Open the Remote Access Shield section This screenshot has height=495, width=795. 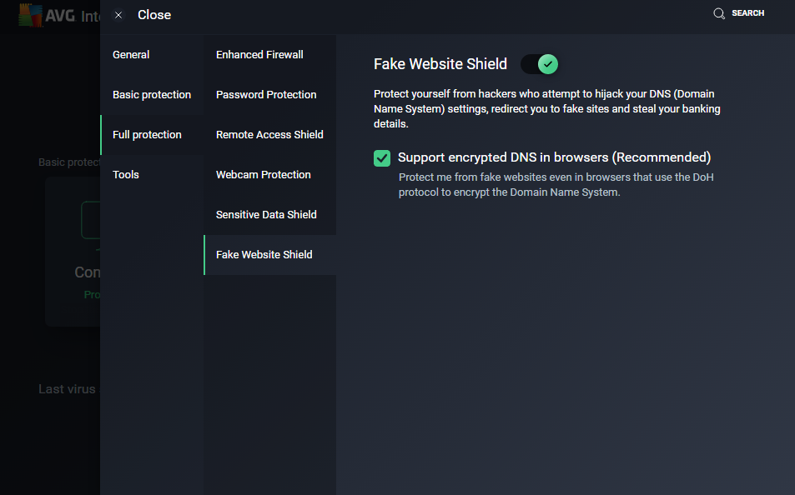tap(269, 135)
